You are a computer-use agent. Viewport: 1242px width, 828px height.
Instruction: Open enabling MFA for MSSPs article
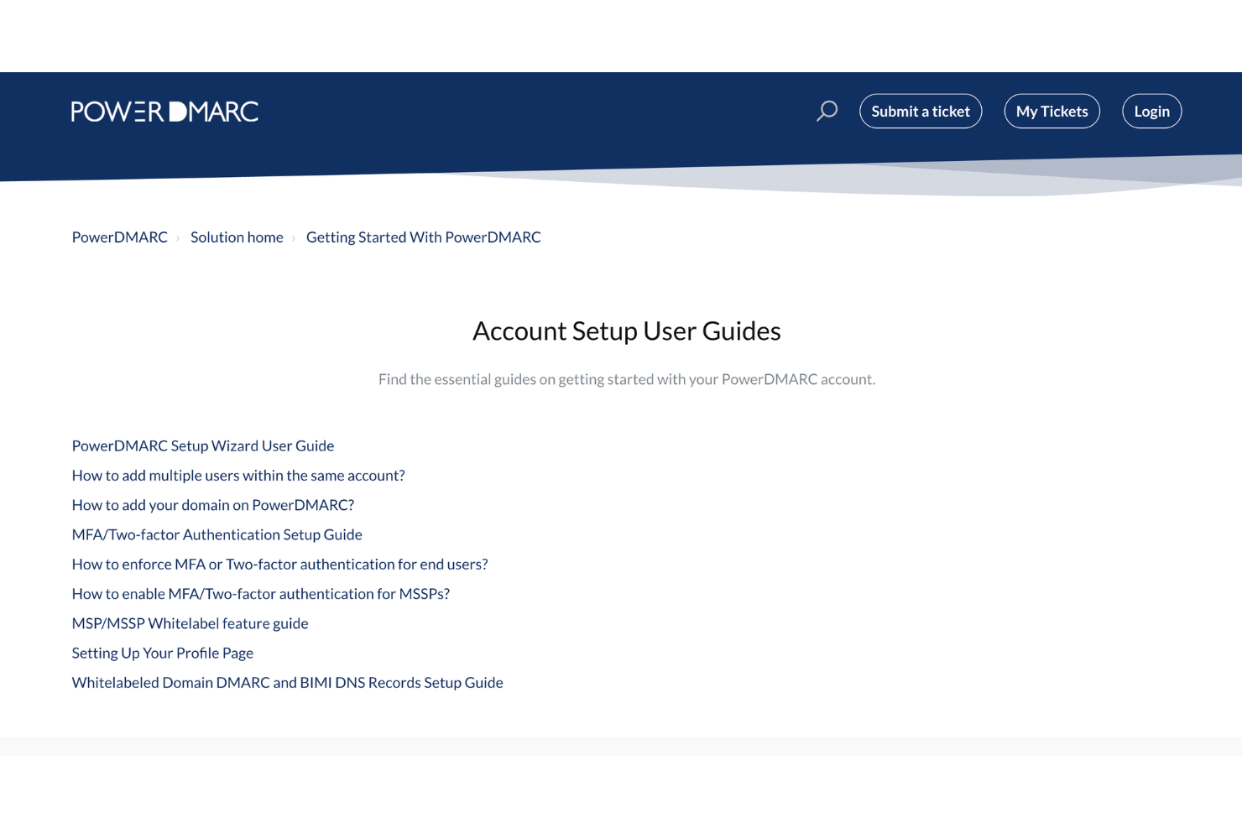[x=261, y=594]
